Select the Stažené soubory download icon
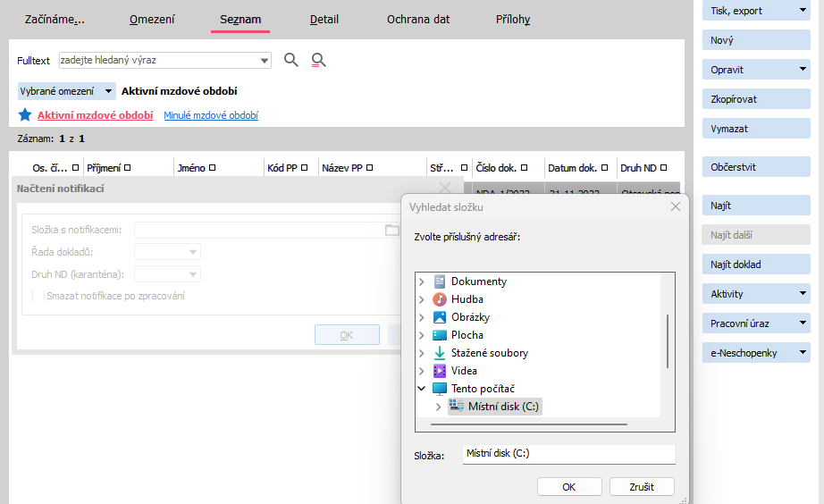 point(440,353)
